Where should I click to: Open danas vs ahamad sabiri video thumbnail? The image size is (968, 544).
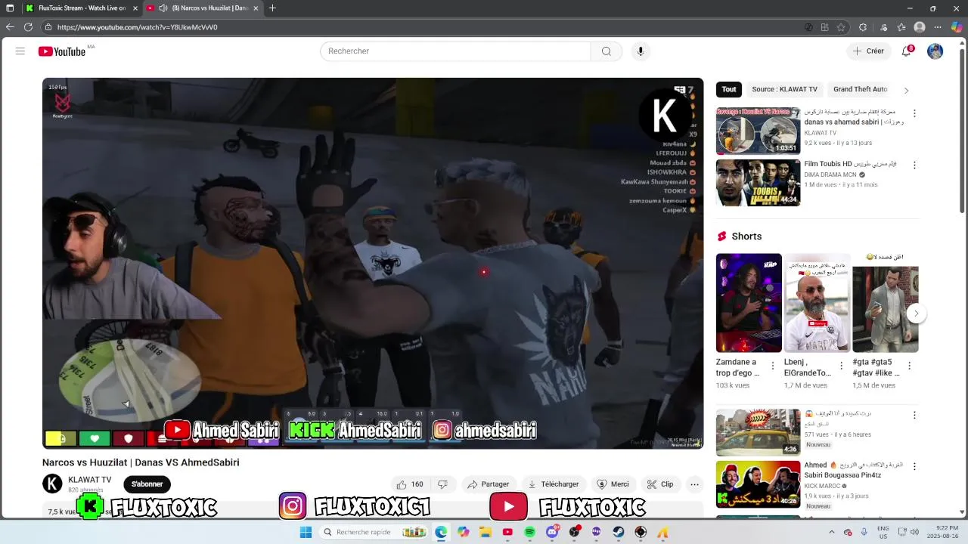point(758,131)
